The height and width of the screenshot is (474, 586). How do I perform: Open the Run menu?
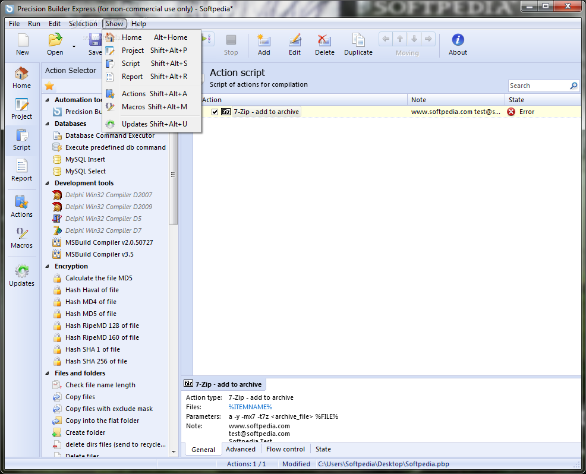tap(34, 24)
